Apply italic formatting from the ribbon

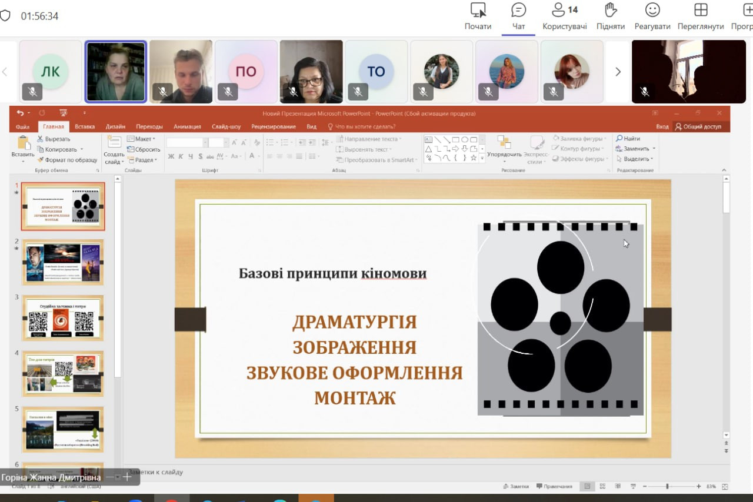(x=181, y=156)
